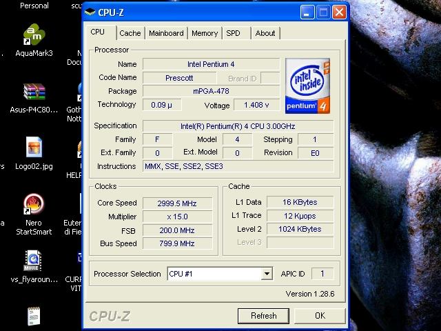Viewport: 441px width, 331px height.
Task: Click the Bus Speed value 799.9 MHz
Action: [177, 243]
